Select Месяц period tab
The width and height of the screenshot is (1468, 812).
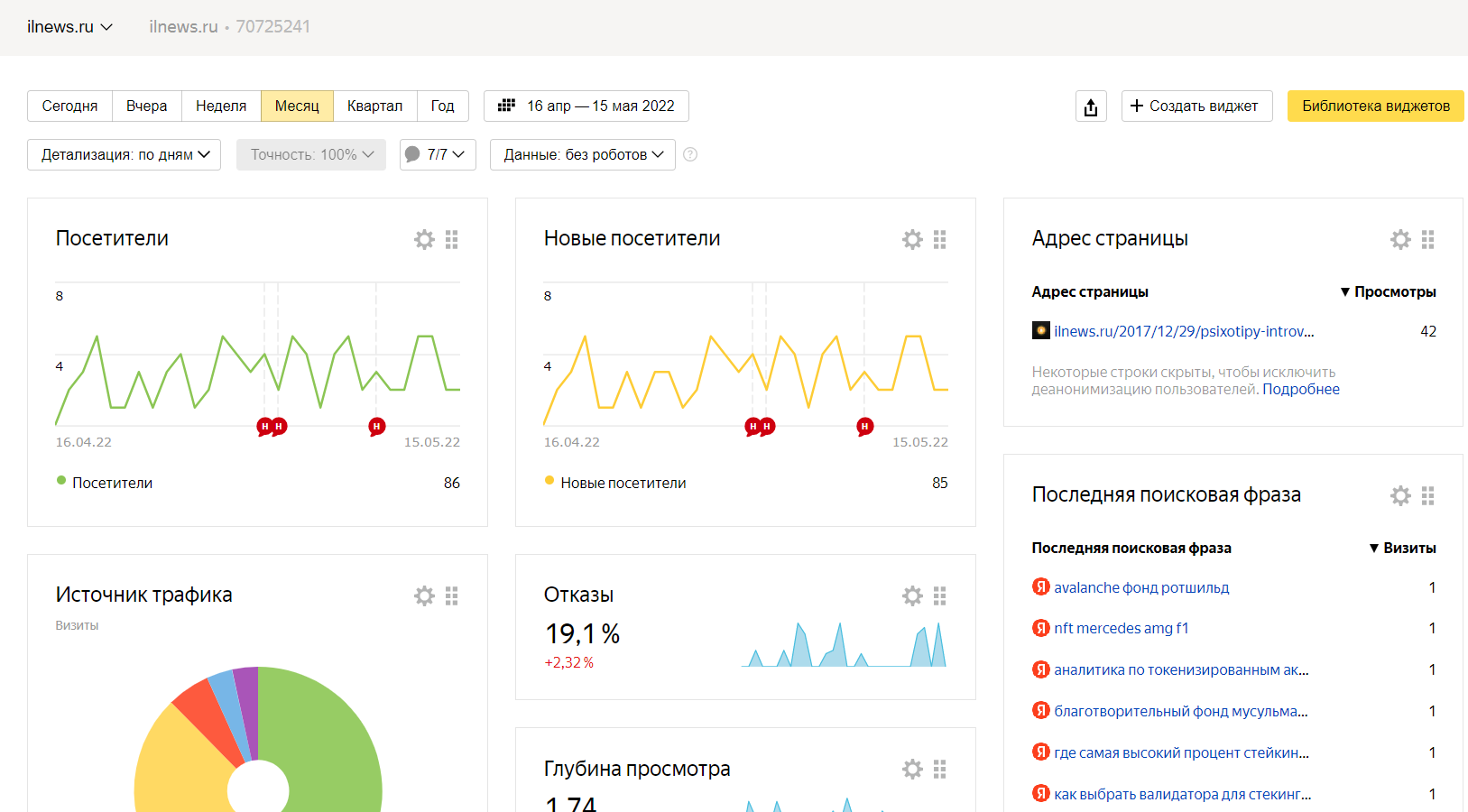(297, 106)
